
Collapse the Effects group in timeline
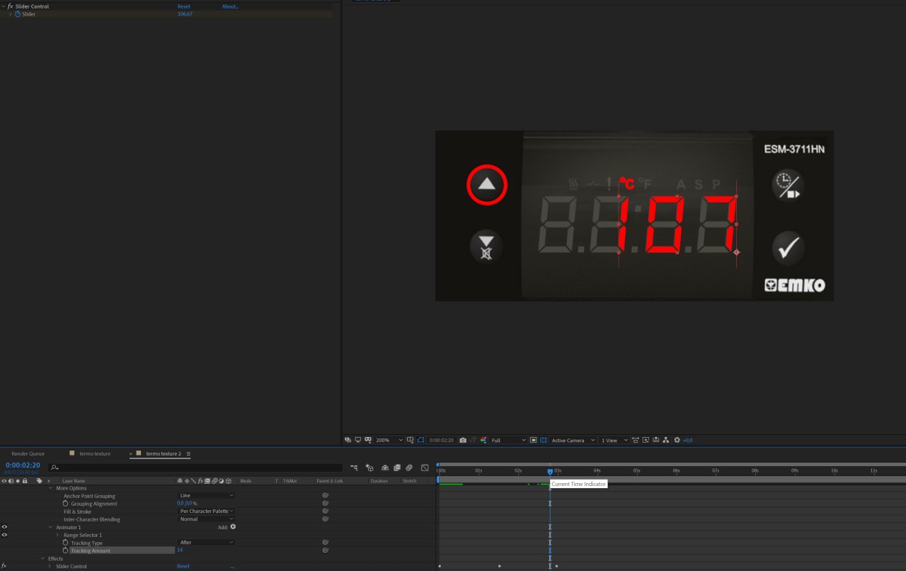(x=42, y=558)
